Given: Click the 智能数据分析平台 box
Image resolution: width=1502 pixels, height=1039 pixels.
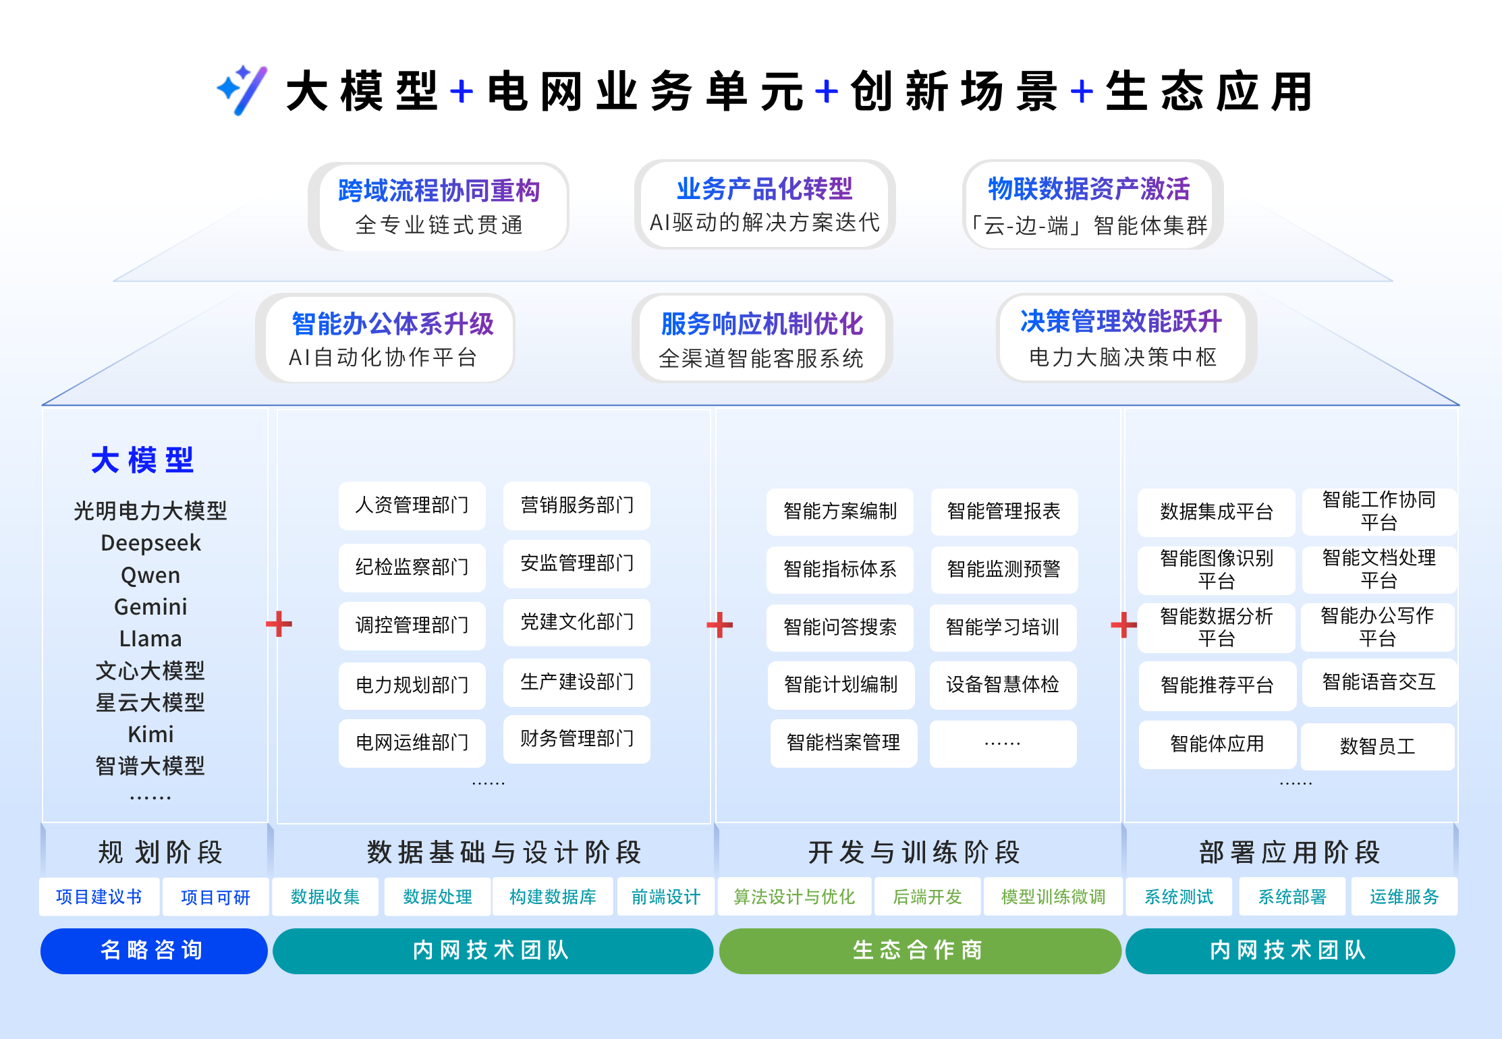Looking at the screenshot, I should 1217,627.
